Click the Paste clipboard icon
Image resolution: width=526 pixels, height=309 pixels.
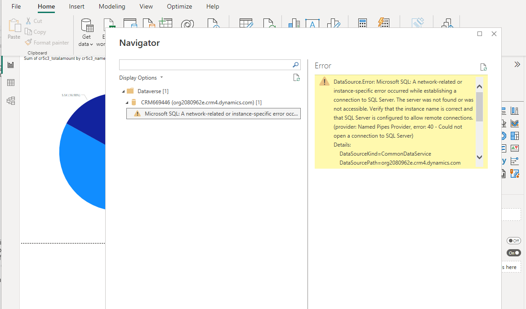[x=14, y=26]
